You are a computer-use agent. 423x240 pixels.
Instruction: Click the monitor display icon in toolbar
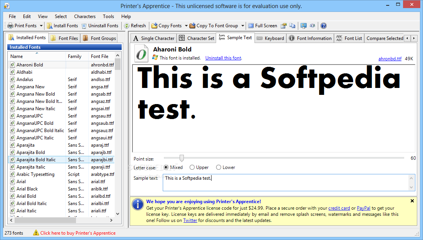[304, 26]
